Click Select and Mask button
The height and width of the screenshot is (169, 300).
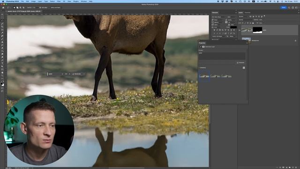56,8
